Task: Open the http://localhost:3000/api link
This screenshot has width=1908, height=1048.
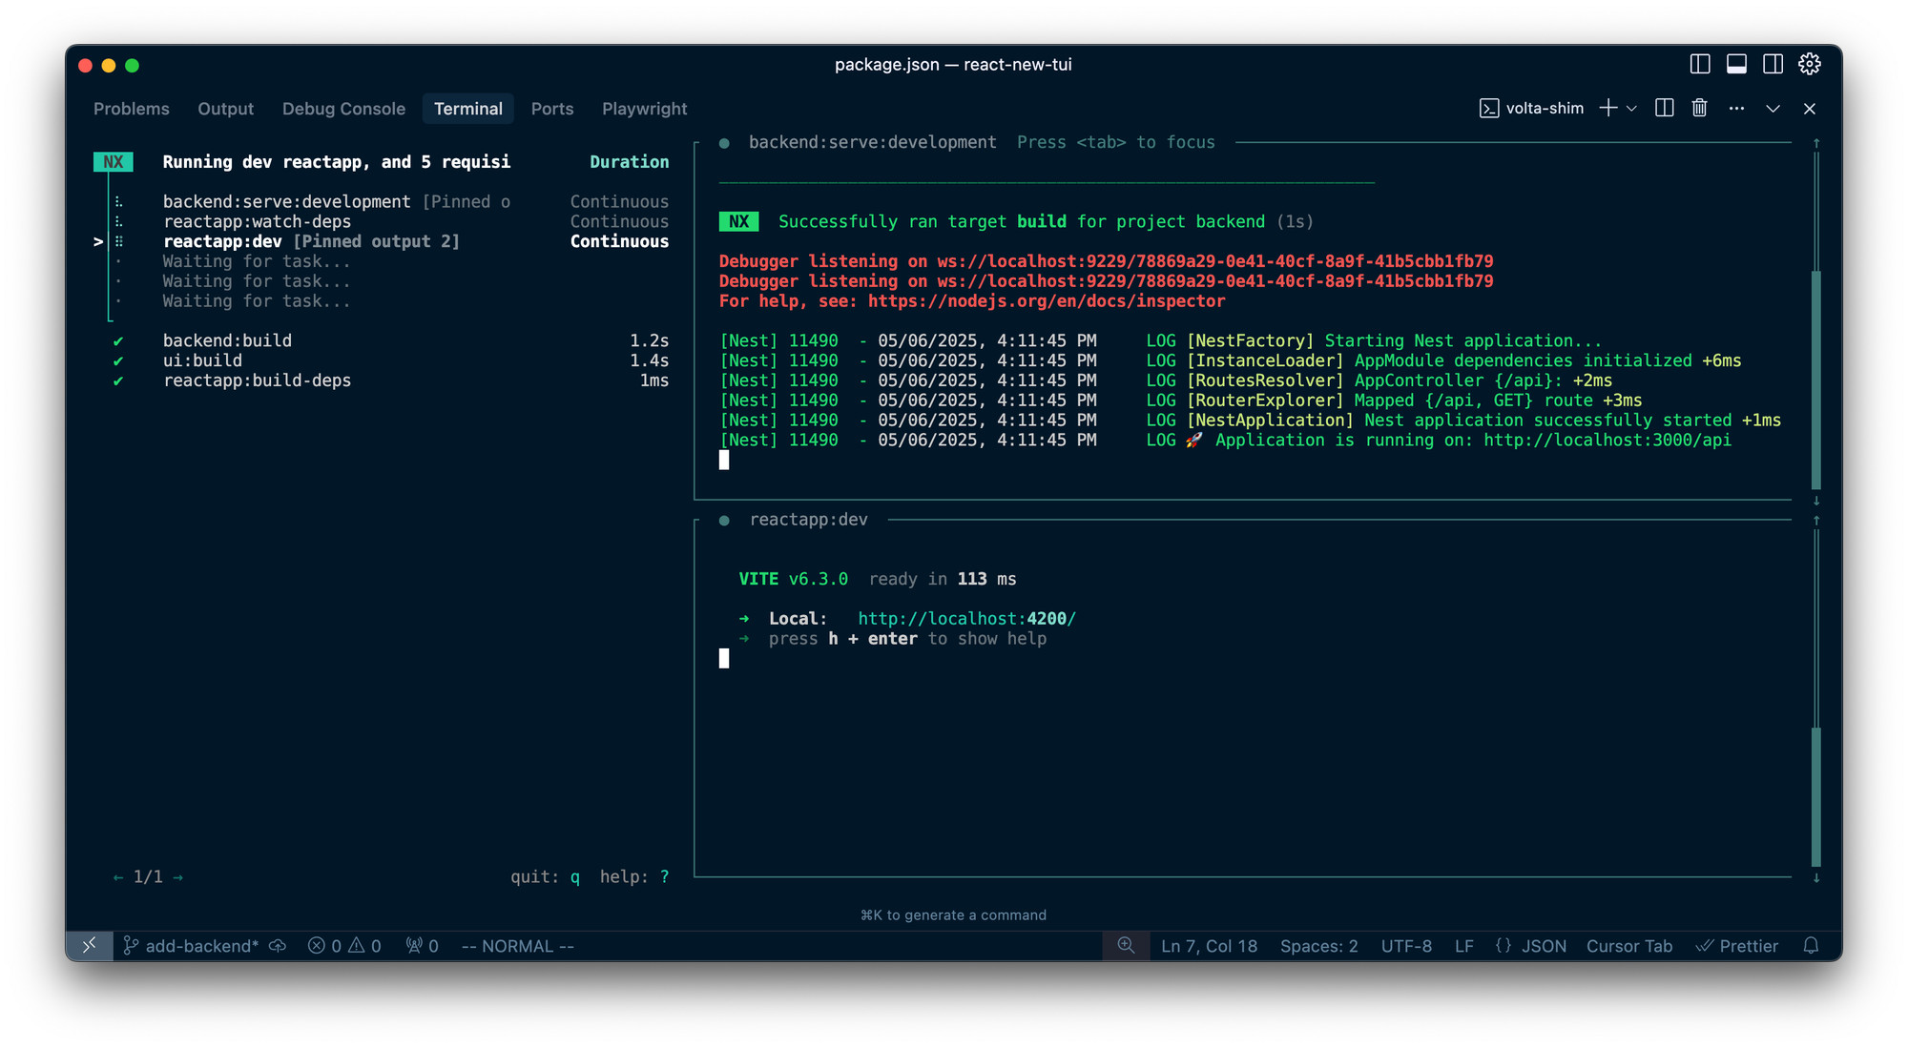Action: [1607, 441]
